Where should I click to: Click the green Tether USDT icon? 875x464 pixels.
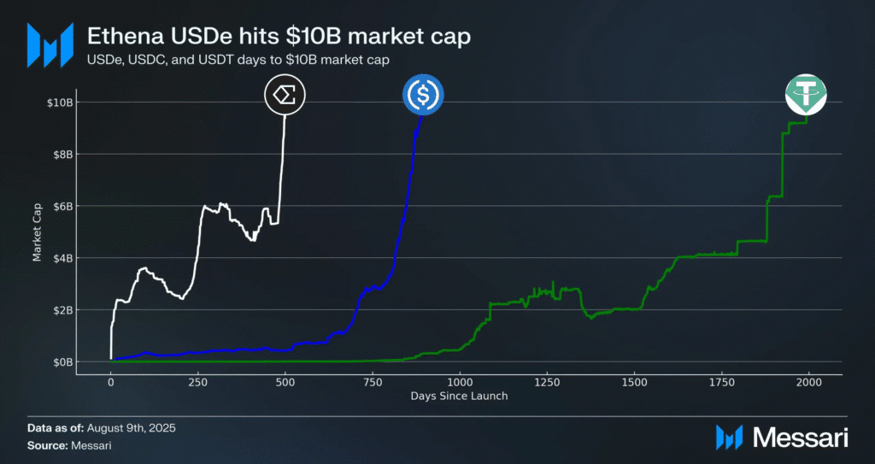[x=806, y=94]
